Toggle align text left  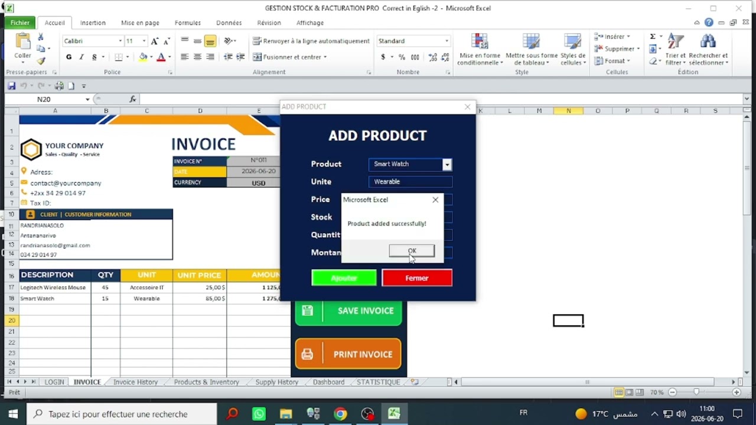click(185, 57)
